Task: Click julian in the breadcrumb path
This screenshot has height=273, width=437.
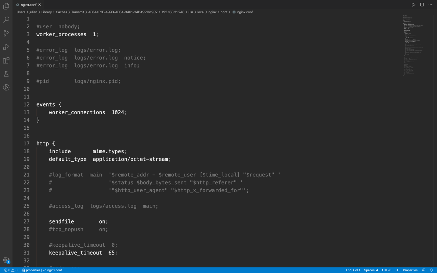Action: [x=33, y=12]
